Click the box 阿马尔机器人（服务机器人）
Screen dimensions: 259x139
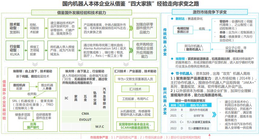coord(194,48)
